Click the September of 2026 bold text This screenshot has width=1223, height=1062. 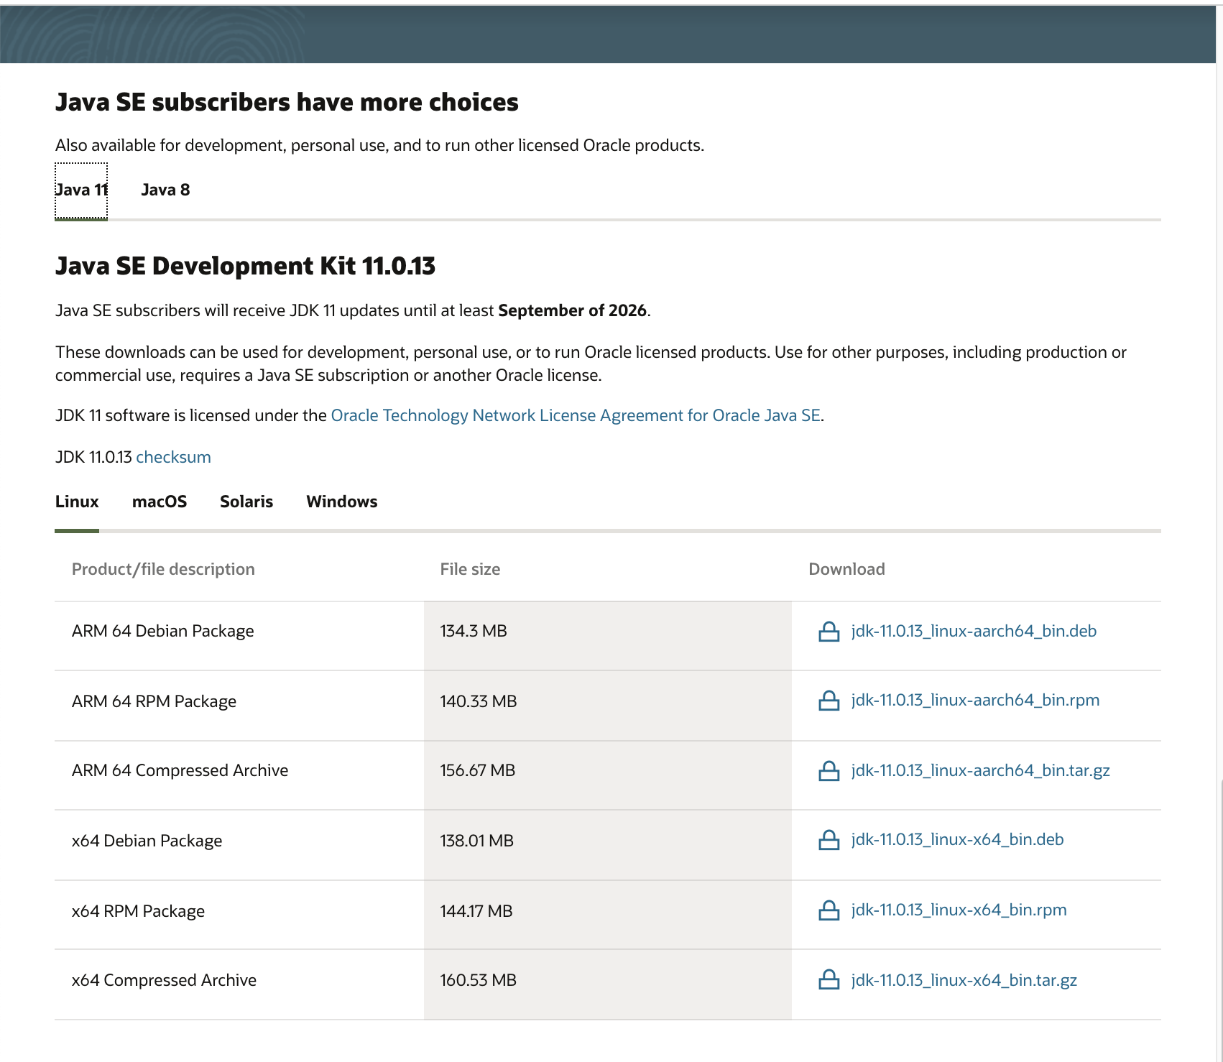click(x=572, y=310)
